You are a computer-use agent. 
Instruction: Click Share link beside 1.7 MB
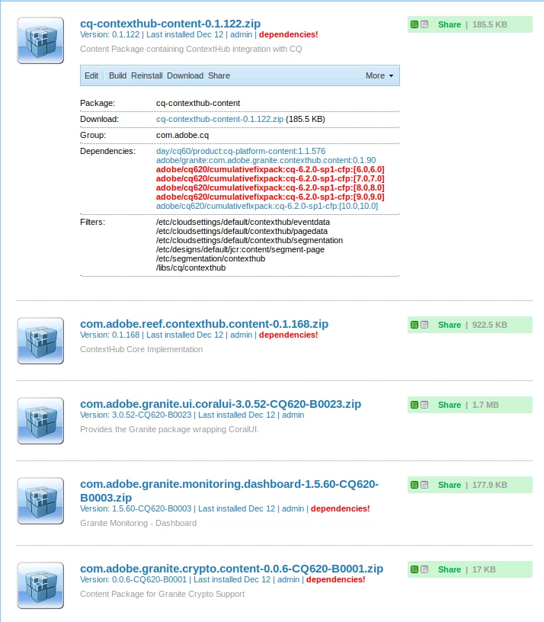(450, 405)
